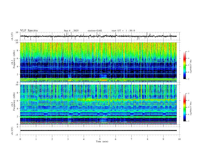
Task: Click ch.2 spectrogram's "6" kHz tick label
Action: click(18, 101)
